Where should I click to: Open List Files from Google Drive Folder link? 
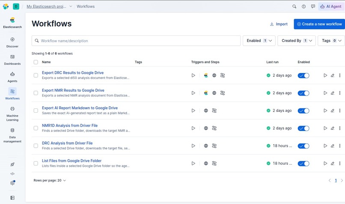click(x=72, y=161)
